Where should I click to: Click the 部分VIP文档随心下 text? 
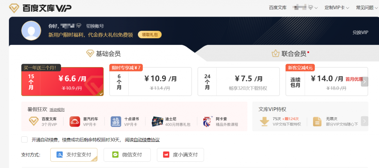tap(342, 125)
